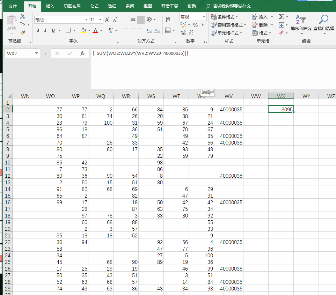Screen dimensions: 336x295
Task: Open alignment group dialog launcher
Action: click(x=175, y=42)
